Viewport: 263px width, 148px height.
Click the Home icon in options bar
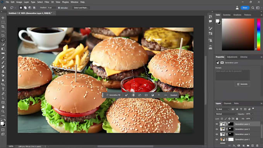click(5, 8)
